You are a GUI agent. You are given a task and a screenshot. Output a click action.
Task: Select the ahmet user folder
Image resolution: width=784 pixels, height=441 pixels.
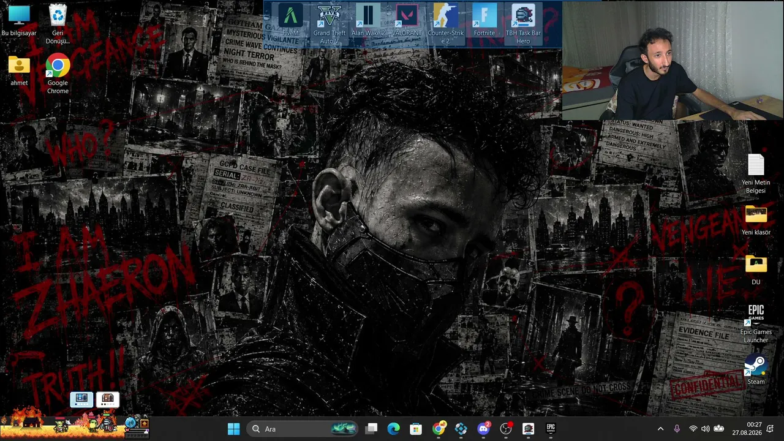[19, 70]
